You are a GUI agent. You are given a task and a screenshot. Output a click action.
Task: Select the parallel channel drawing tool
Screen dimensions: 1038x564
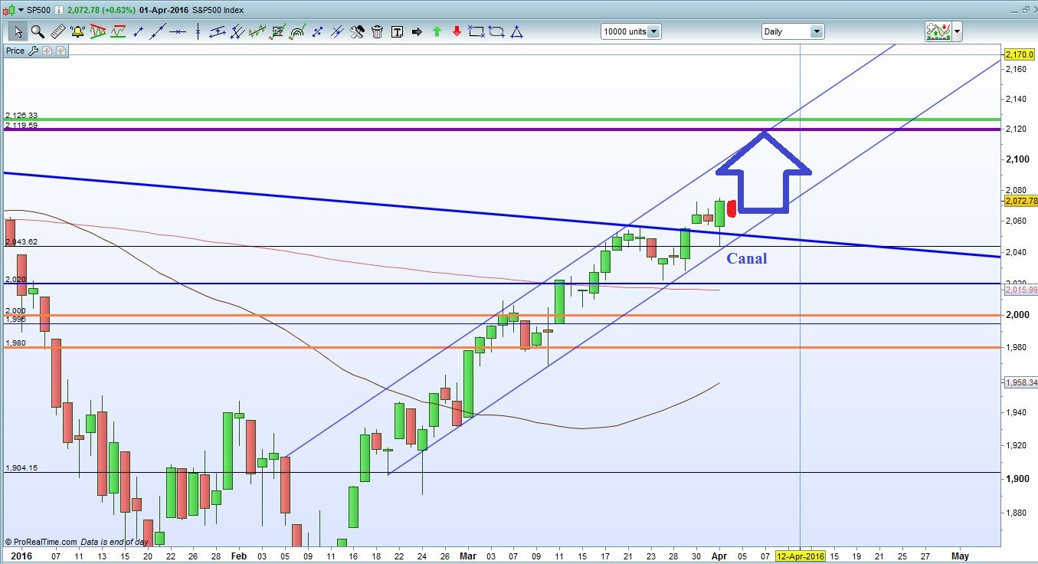218,31
